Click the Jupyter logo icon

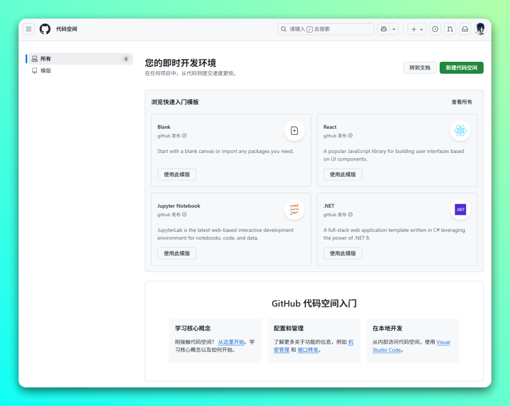pyautogui.click(x=294, y=210)
